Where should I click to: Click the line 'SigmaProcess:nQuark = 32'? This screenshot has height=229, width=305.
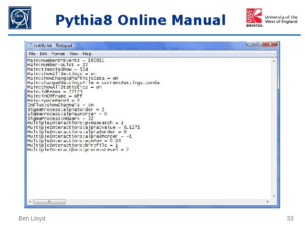click(x=61, y=118)
